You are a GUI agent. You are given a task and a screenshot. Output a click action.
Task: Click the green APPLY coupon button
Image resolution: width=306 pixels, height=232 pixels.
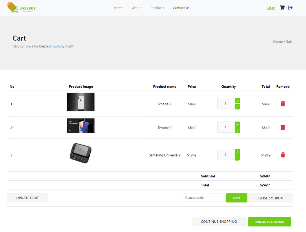pyautogui.click(x=237, y=198)
